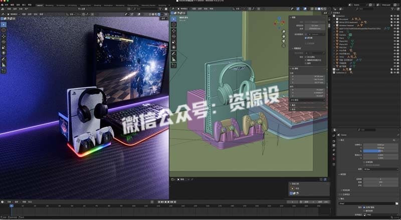This screenshot has height=220, width=401.
Task: Click the timeline playhead at frame 1
Action: [11, 205]
